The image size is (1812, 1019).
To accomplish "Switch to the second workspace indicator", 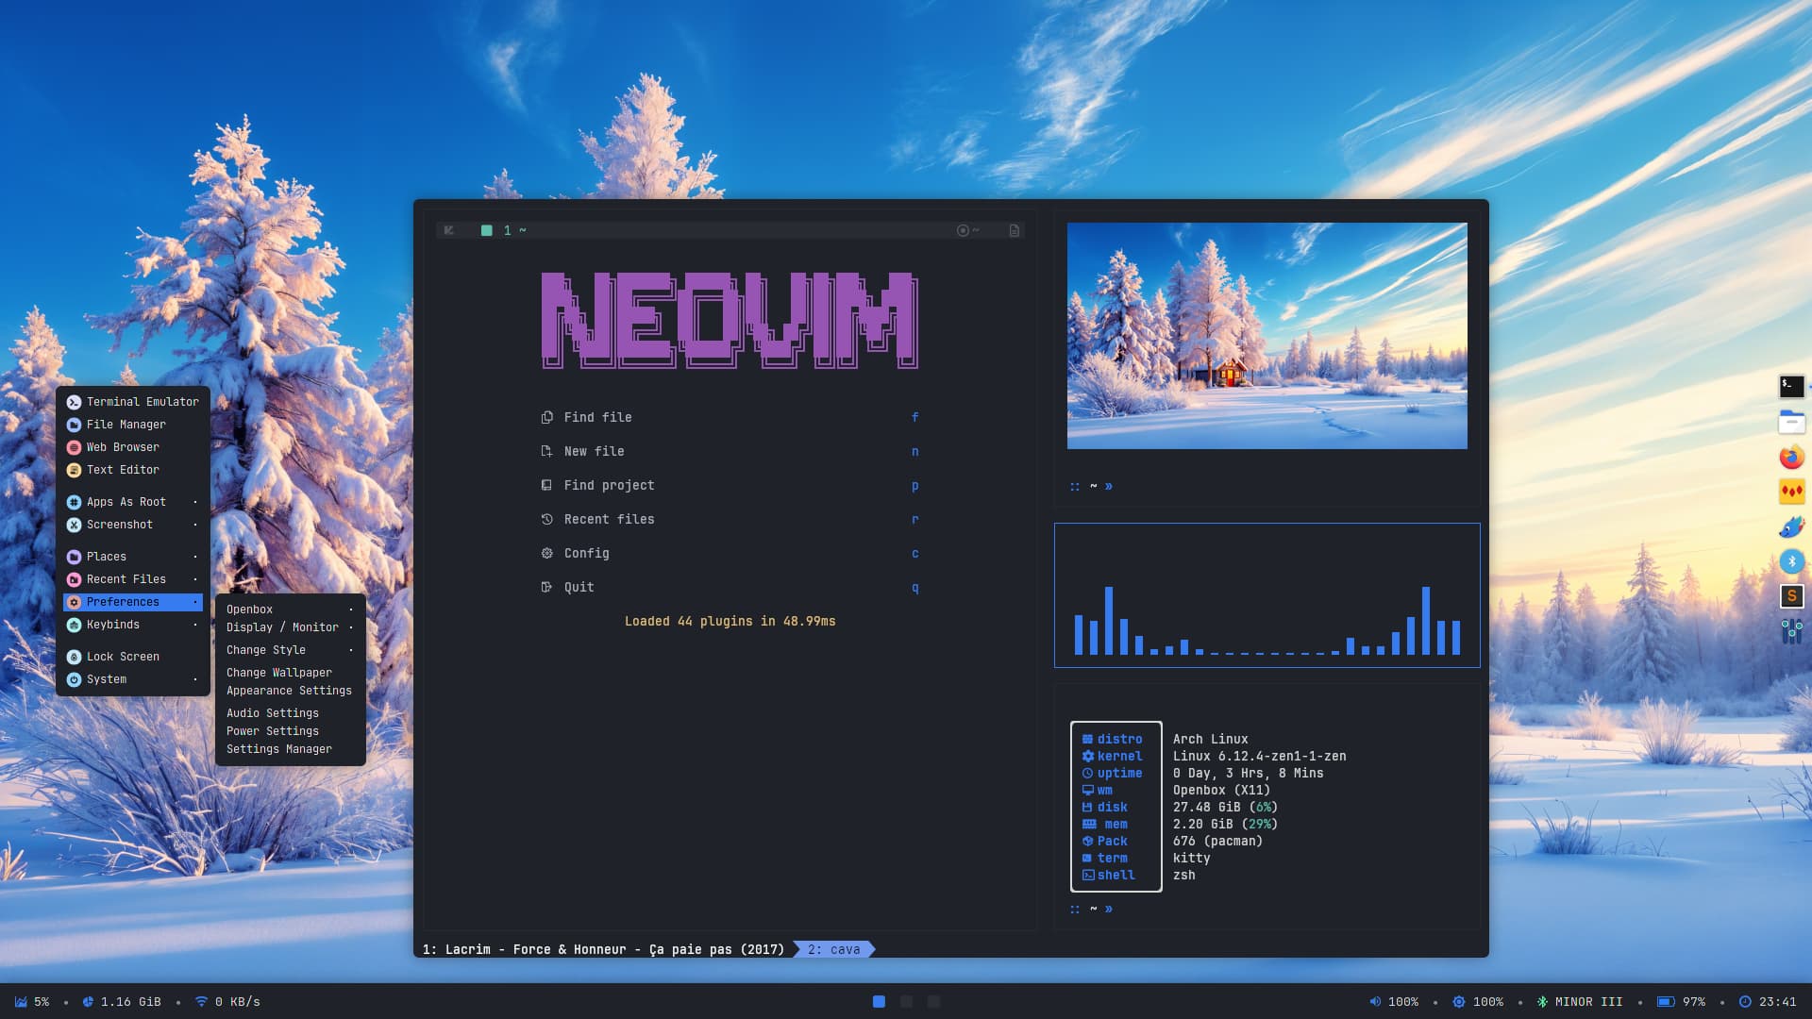I will (x=906, y=1002).
